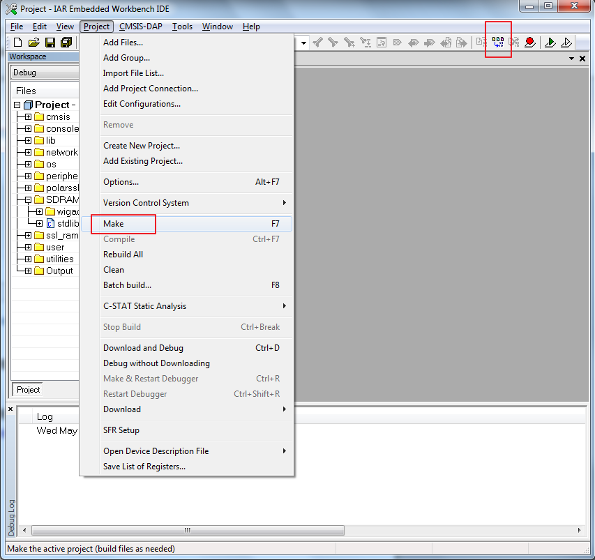This screenshot has width=595, height=560.
Task: Choose Add Files menu entry
Action: 187,43
